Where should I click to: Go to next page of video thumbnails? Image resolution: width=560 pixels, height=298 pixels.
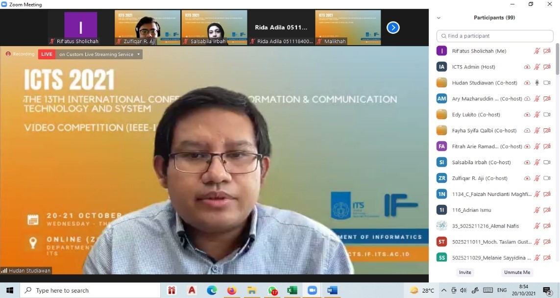pyautogui.click(x=393, y=28)
